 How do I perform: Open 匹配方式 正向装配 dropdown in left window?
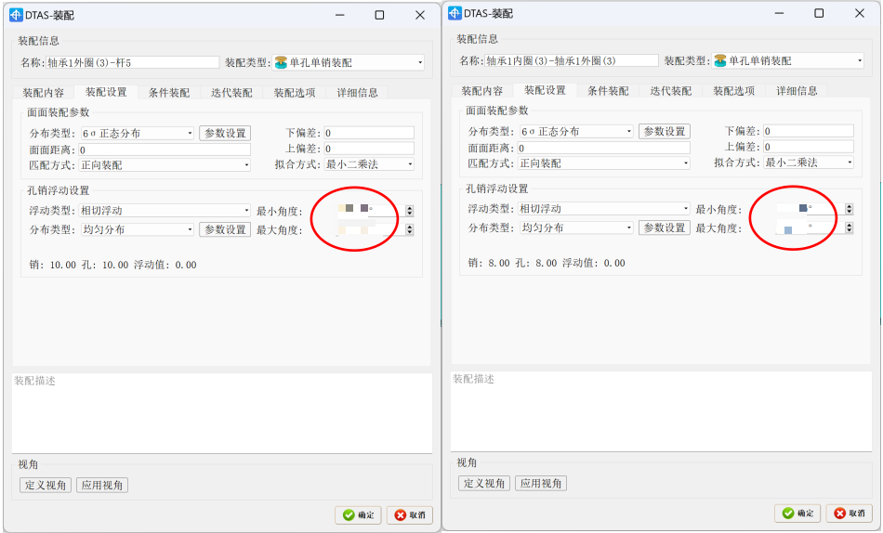click(x=246, y=165)
